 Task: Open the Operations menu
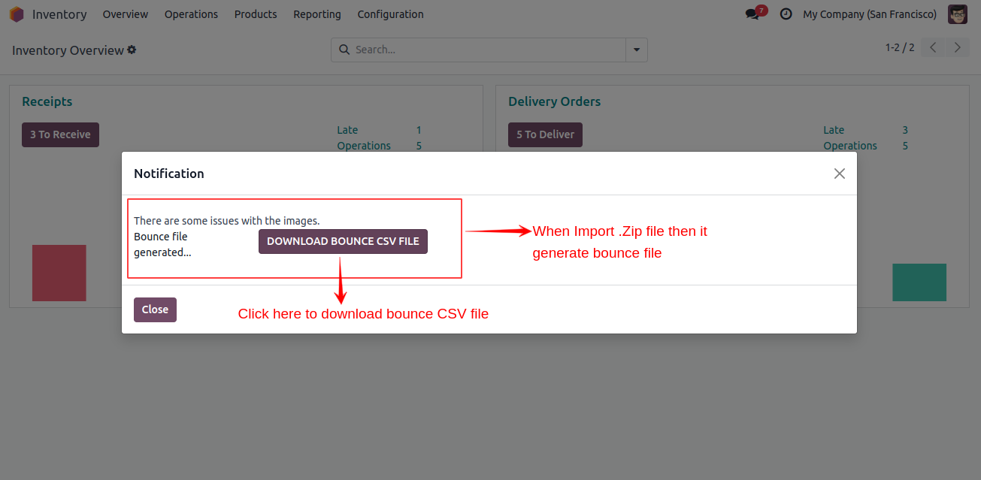[x=191, y=14]
